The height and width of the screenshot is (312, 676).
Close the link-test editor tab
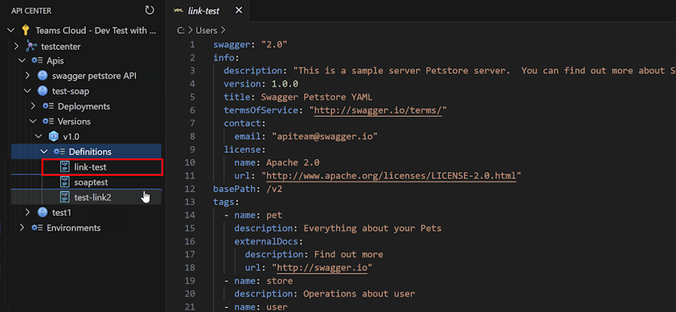pos(239,10)
